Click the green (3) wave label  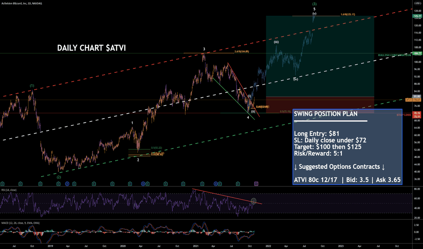click(x=314, y=4)
